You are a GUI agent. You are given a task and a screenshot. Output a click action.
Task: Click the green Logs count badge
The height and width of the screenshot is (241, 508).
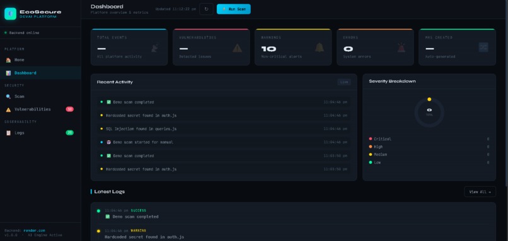coord(70,132)
